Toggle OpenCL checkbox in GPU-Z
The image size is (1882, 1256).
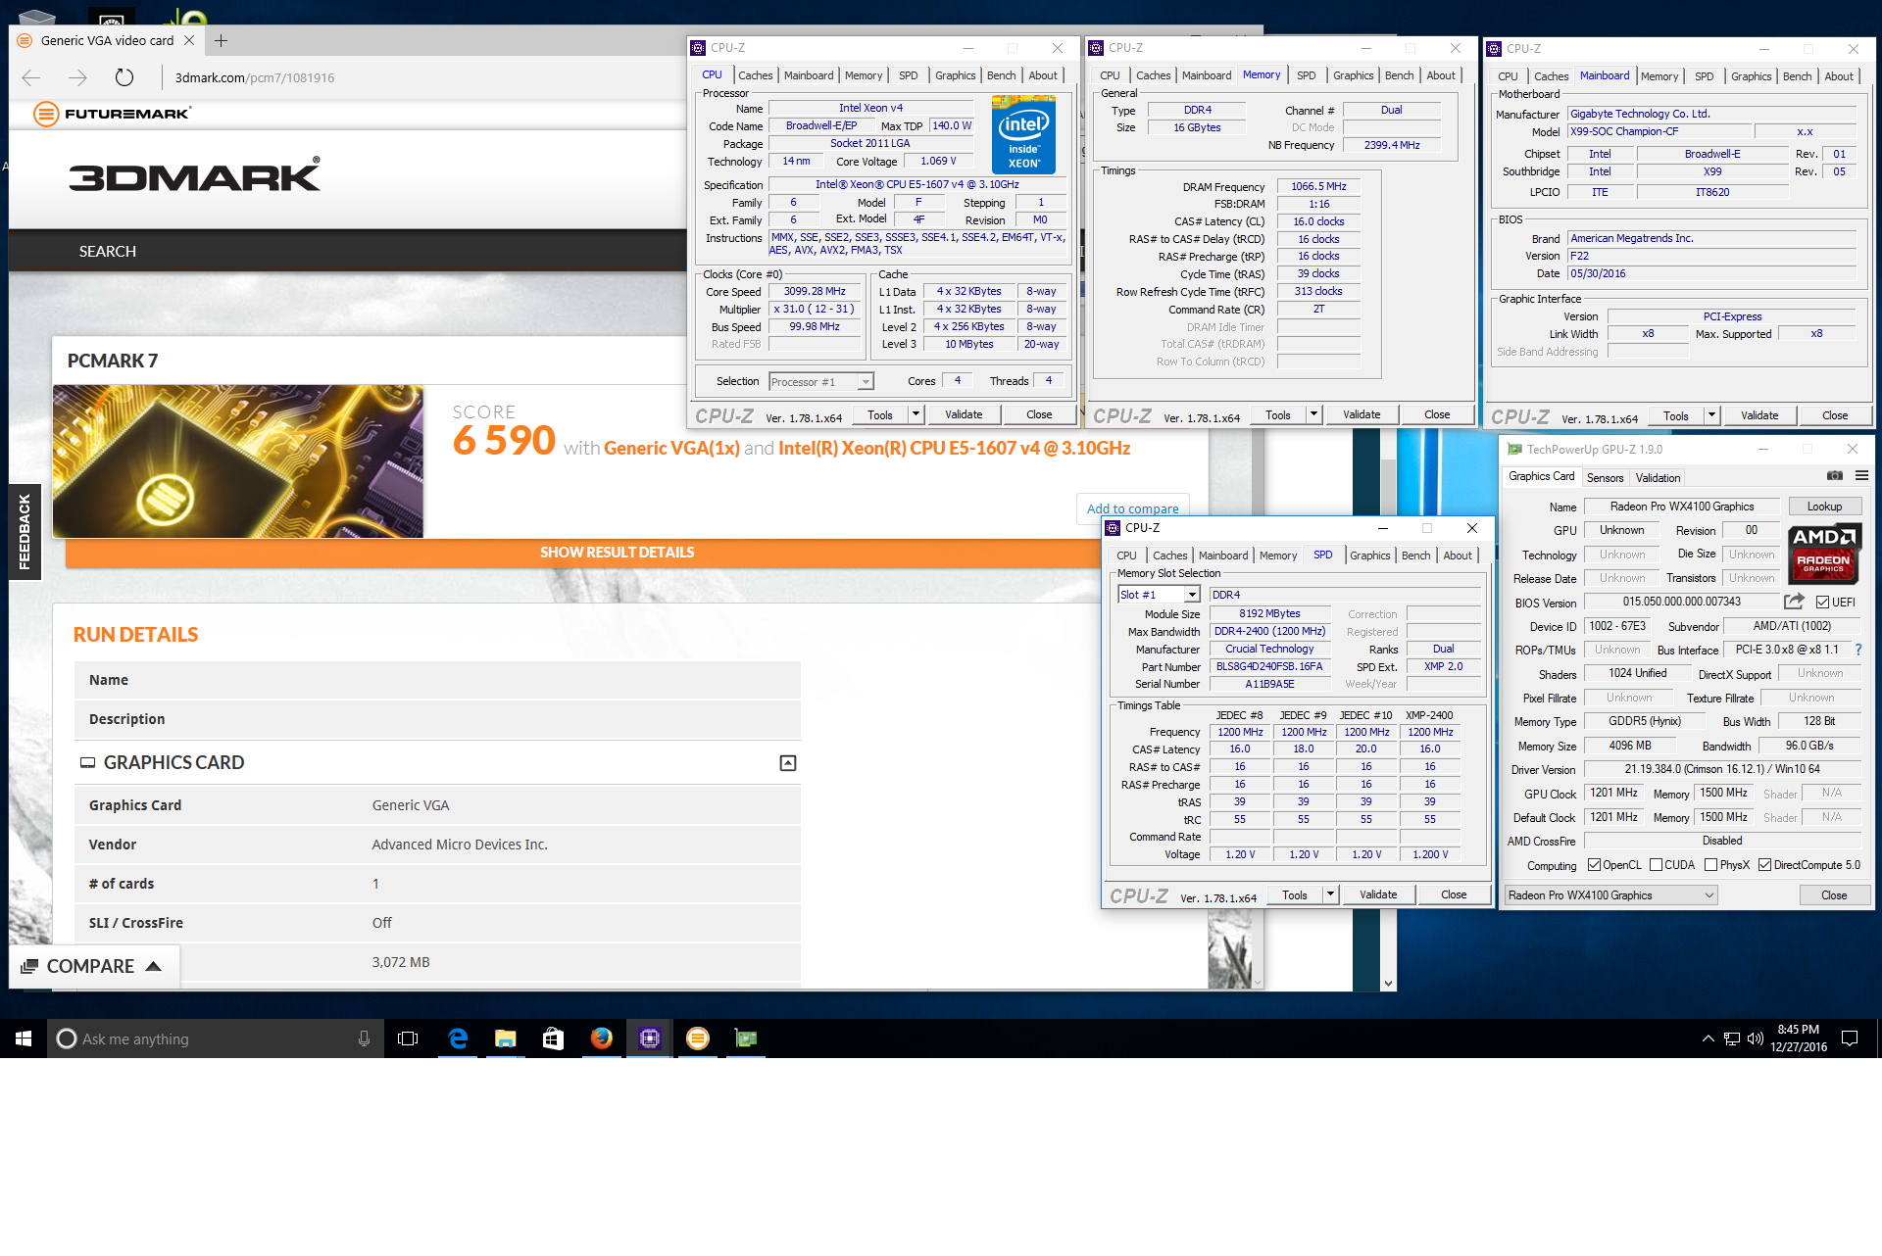[1594, 865]
